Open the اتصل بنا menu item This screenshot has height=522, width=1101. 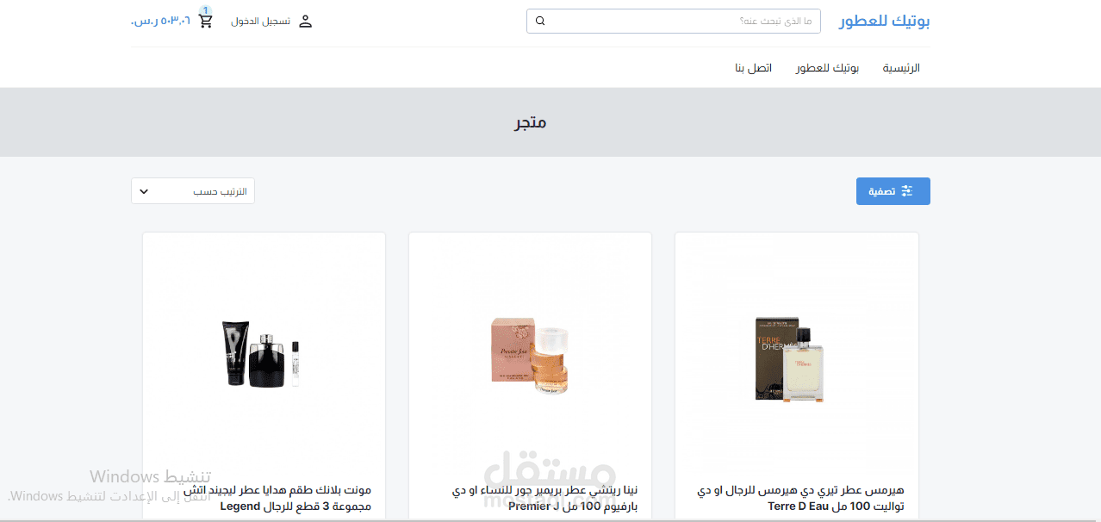click(x=753, y=67)
